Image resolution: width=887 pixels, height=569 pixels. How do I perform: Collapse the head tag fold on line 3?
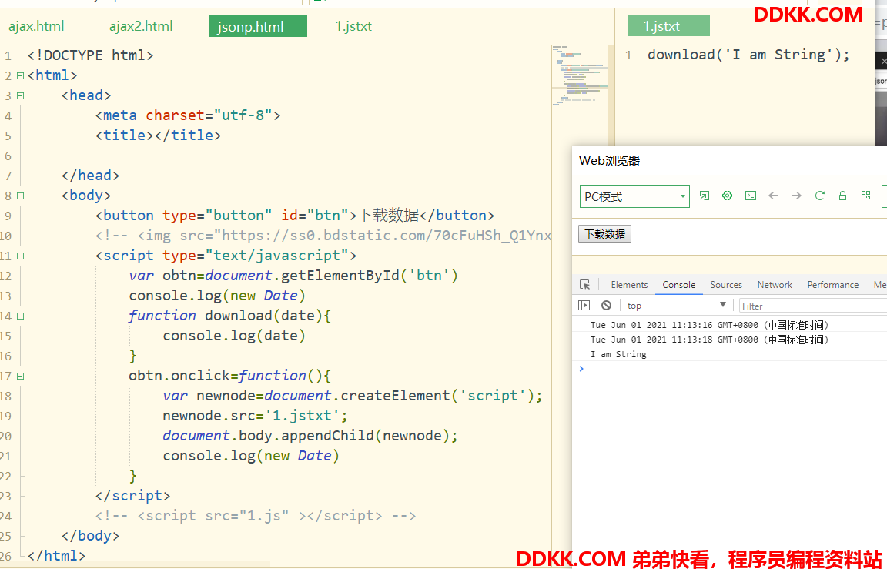(x=20, y=96)
